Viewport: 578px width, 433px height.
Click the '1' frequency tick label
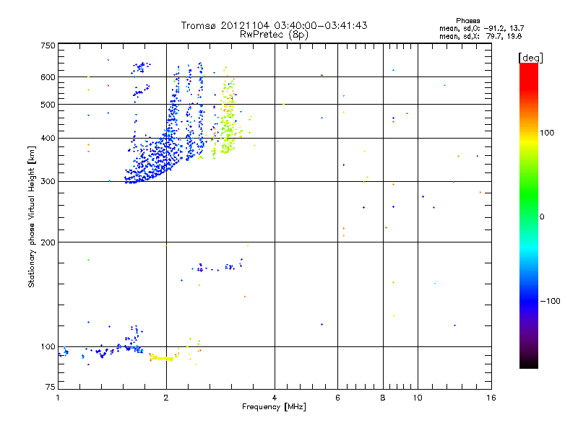point(59,398)
